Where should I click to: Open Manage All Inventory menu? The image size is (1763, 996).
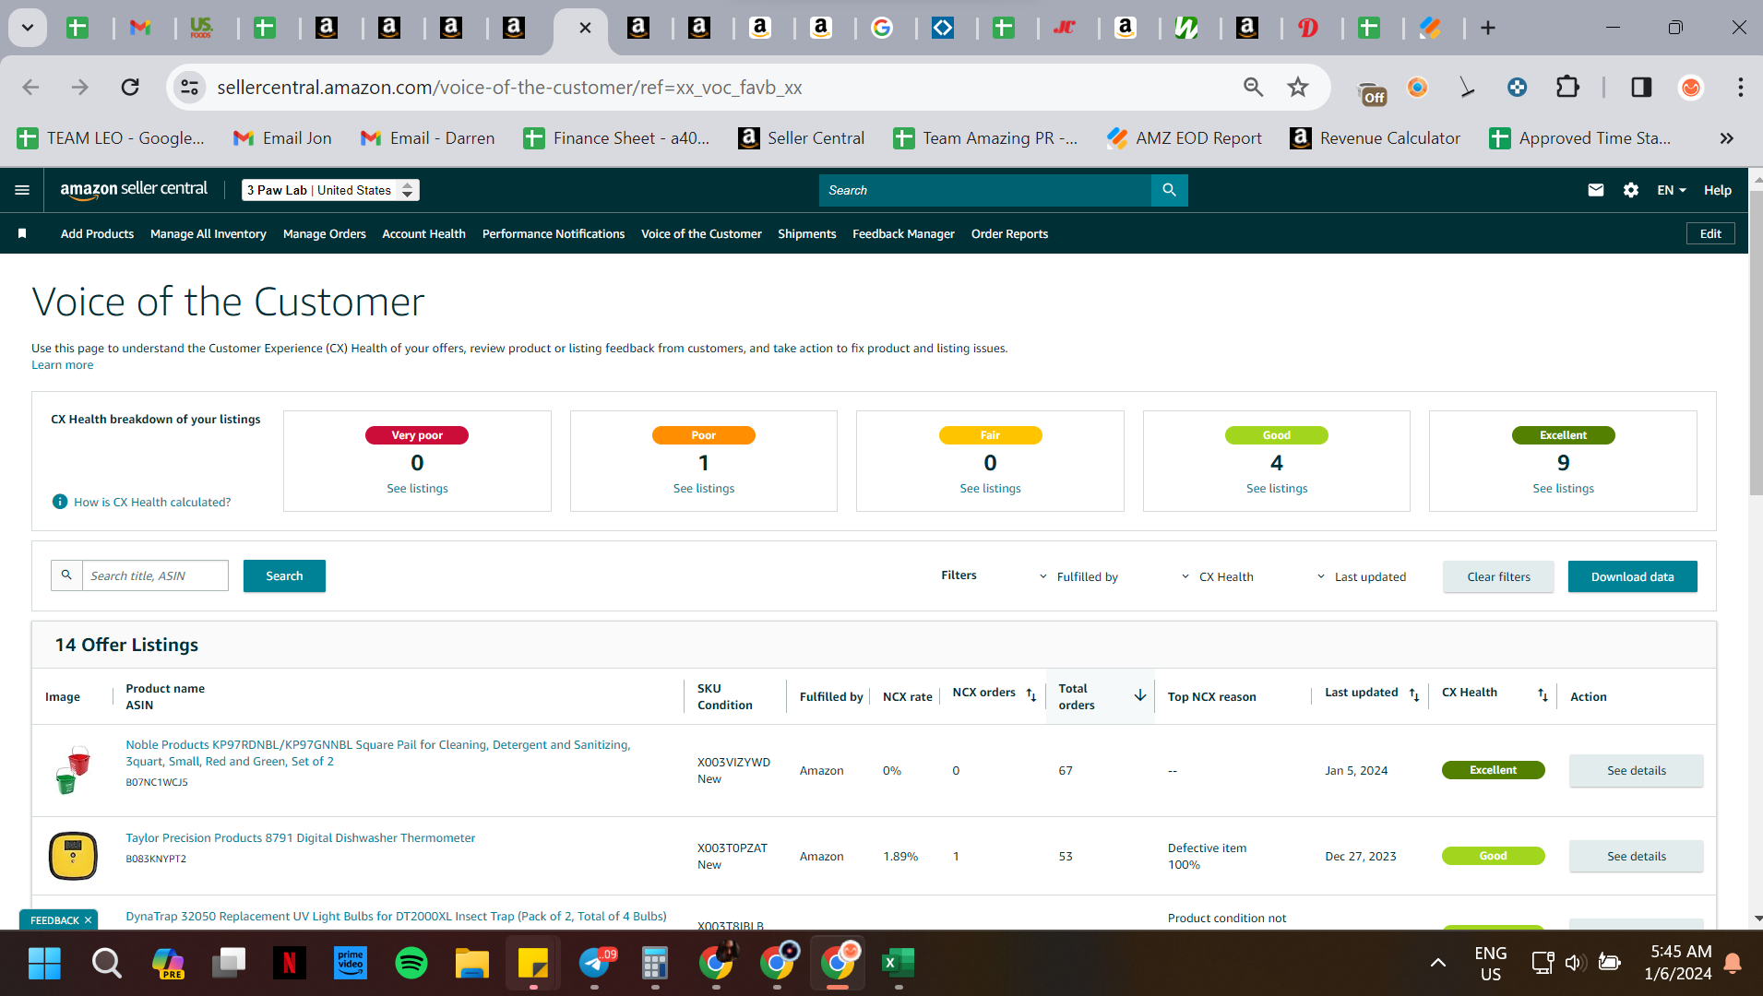[x=208, y=234]
